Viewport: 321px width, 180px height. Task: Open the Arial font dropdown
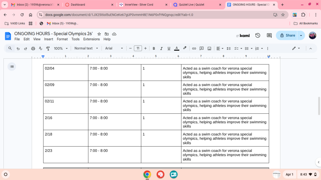114,48
